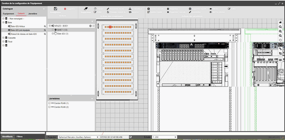Collapse the Jarretières panel arrow
The width and height of the screenshot is (285, 140).
coord(92,99)
